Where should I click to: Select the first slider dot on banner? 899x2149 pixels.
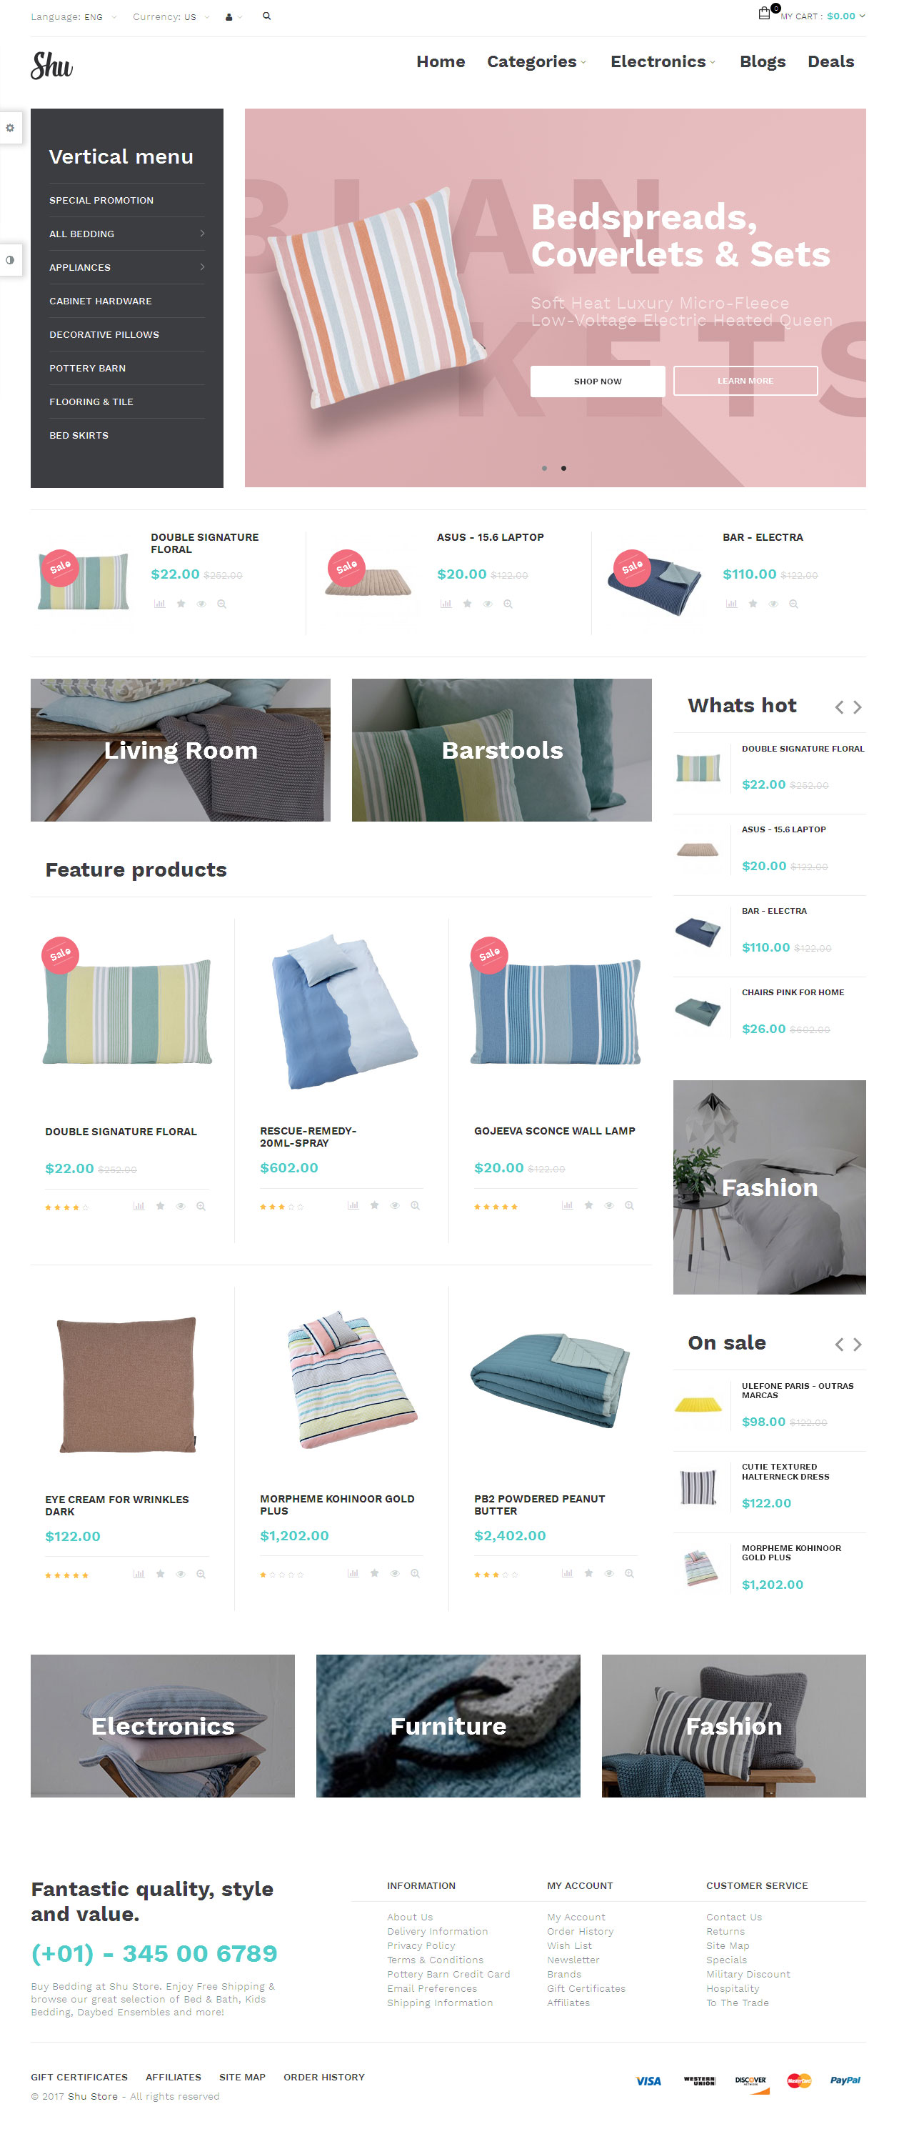(545, 468)
